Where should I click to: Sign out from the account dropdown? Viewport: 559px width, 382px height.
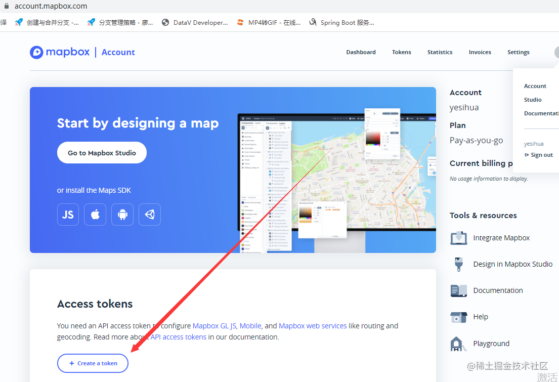[541, 154]
